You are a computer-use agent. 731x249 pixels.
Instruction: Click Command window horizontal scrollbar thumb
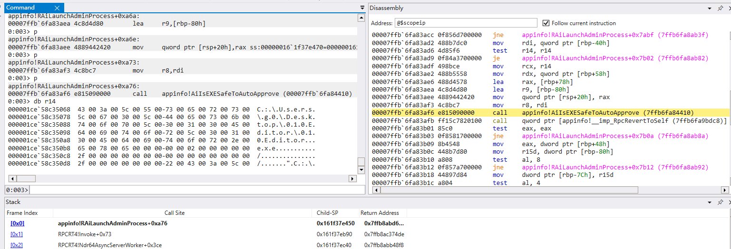(x=26, y=179)
